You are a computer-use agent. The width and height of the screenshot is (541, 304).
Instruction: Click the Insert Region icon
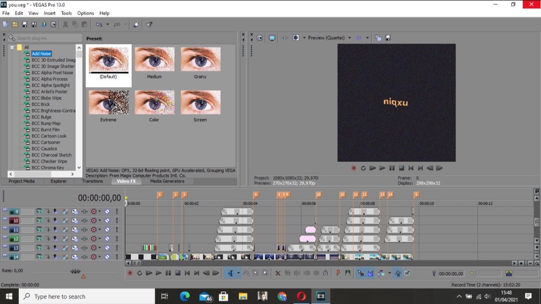(348, 274)
